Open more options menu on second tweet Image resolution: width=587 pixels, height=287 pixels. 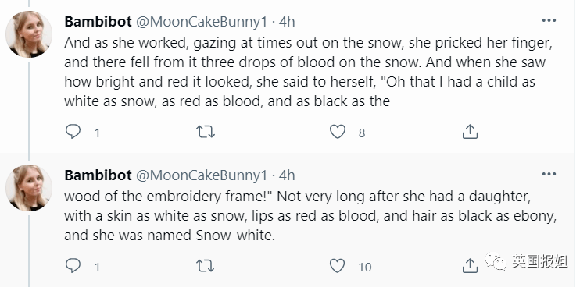point(549,174)
